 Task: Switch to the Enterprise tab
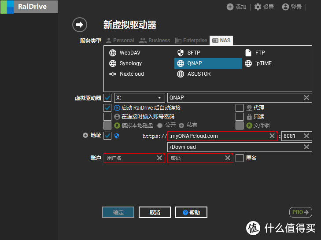point(191,41)
